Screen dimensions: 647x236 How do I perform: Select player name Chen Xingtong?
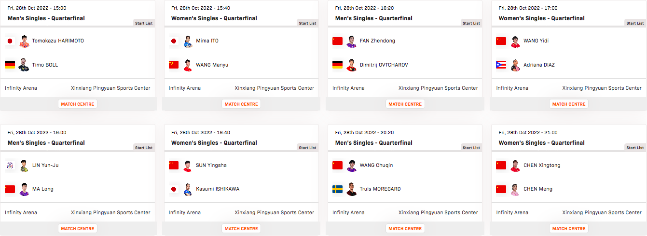click(542, 165)
